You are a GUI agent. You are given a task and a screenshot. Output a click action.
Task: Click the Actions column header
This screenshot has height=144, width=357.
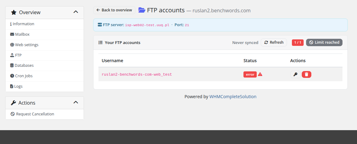pyautogui.click(x=298, y=61)
